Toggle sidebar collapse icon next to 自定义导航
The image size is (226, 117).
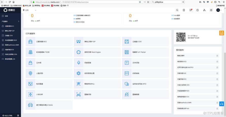pyautogui.click(x=18, y=115)
